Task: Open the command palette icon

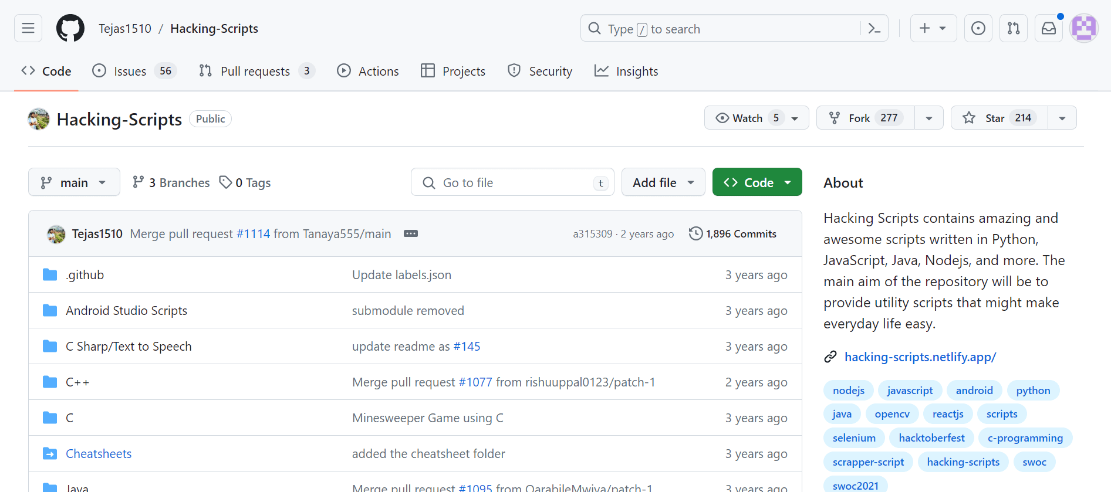Action: click(x=874, y=28)
